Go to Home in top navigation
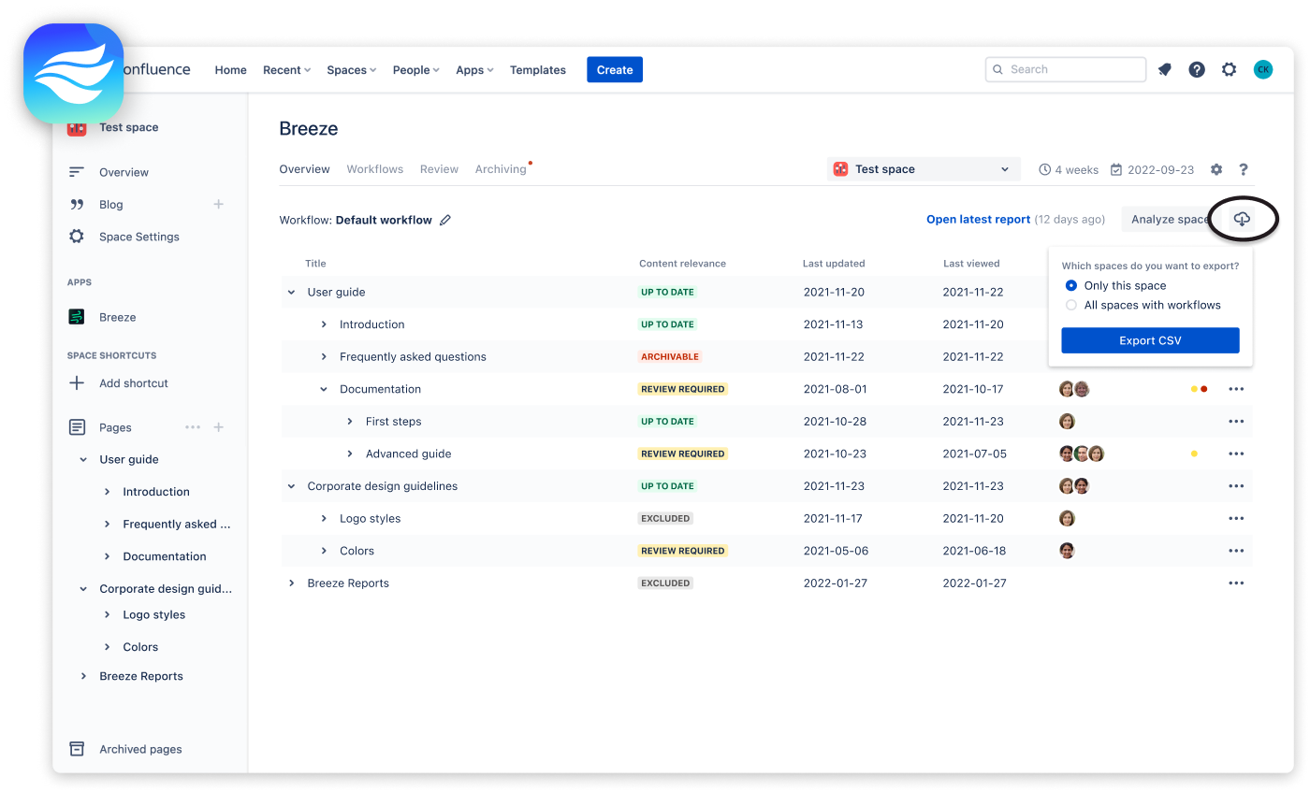This screenshot has width=1310, height=792. pos(230,70)
